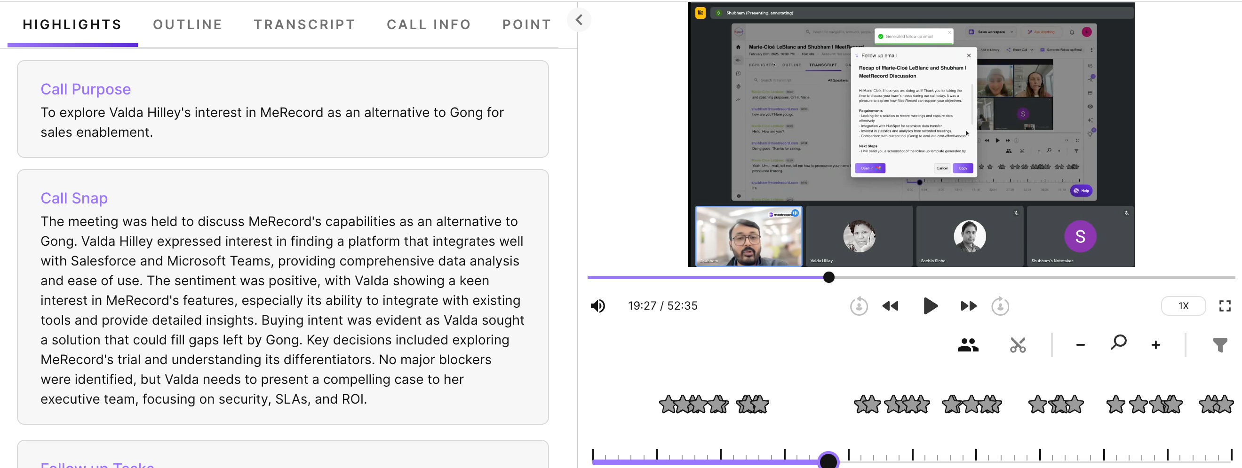Click the Call Purpose heading

pyautogui.click(x=86, y=89)
